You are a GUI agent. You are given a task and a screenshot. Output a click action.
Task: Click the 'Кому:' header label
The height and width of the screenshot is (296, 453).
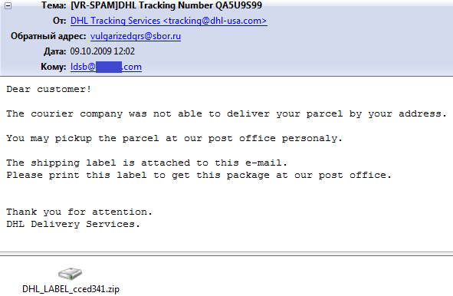point(54,67)
